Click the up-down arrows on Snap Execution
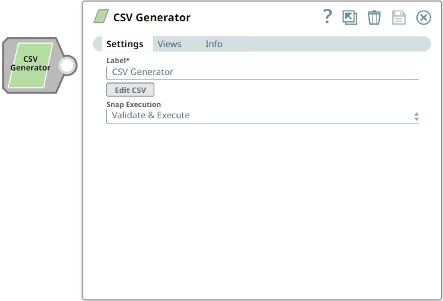The image size is (443, 301). 416,116
